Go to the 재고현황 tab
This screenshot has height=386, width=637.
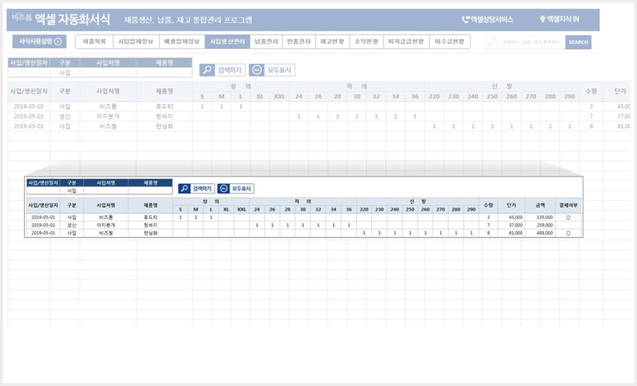(332, 41)
